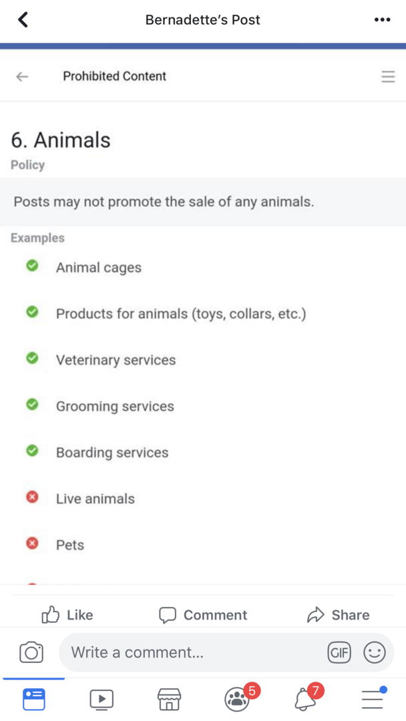This screenshot has width=406, height=721.
Task: Add a GIF to the comment
Action: (339, 652)
